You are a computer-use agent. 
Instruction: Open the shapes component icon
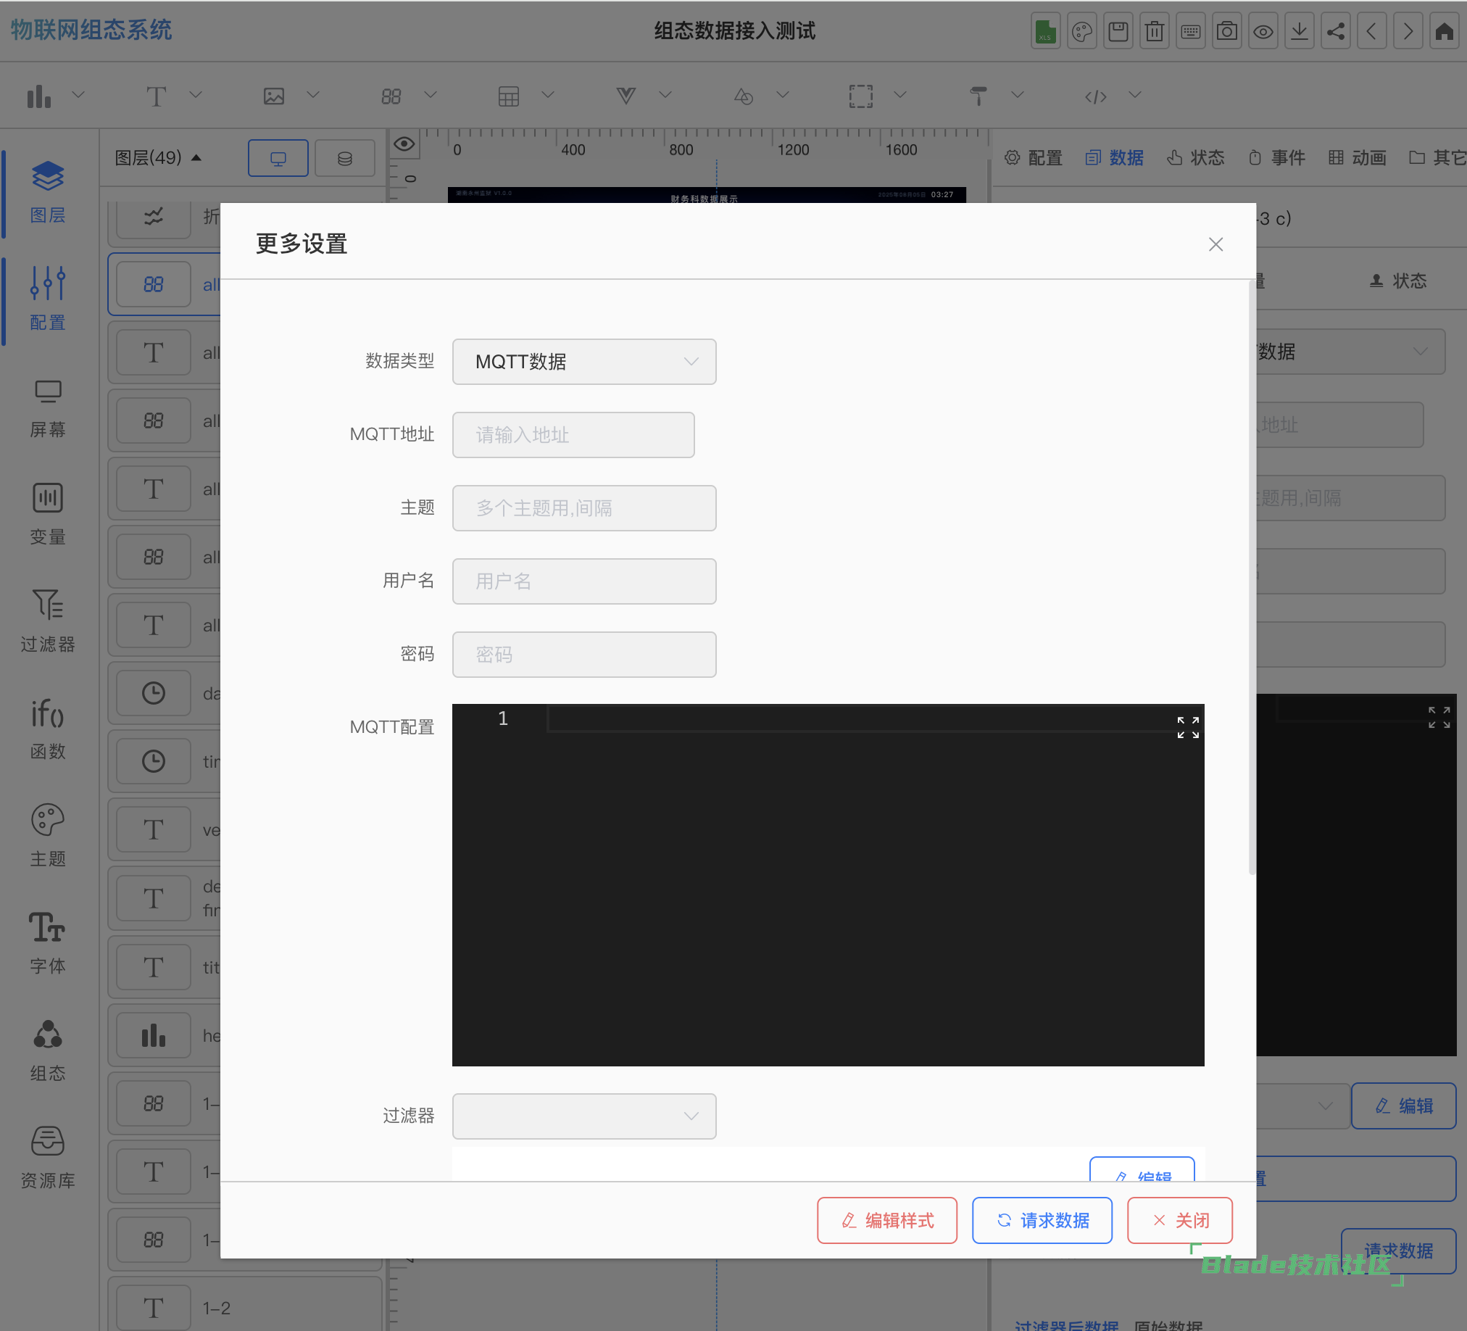coord(744,96)
